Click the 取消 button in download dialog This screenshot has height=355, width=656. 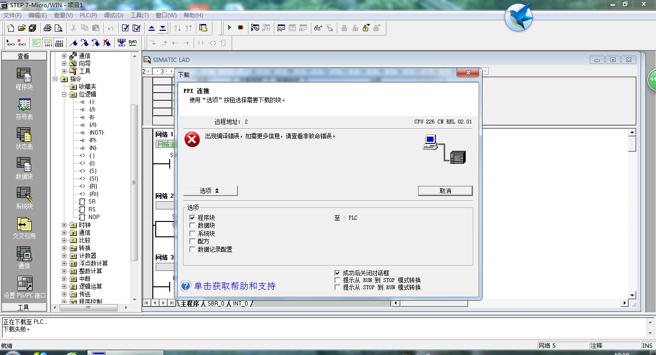pos(445,191)
